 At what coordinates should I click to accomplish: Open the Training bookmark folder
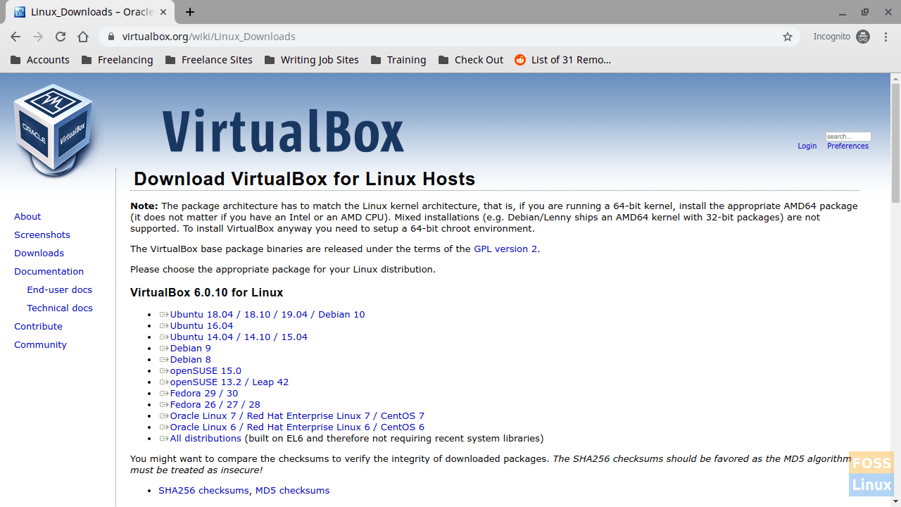[398, 60]
